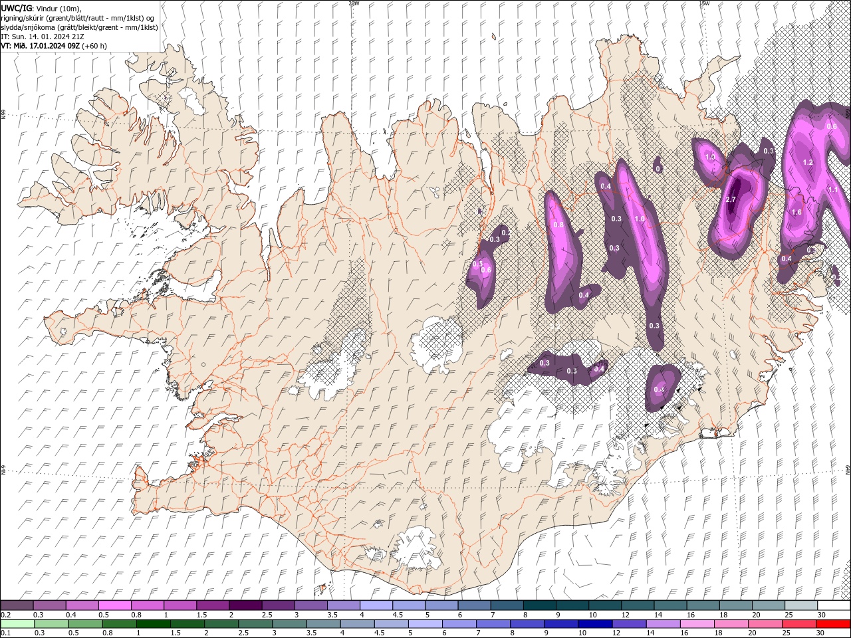Viewport: 851px width, 638px height.
Task: Select the 0.8 value on the map
Action: [x=558, y=225]
